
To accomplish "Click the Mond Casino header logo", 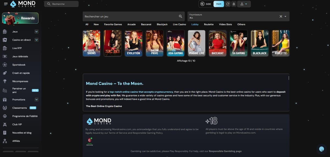I will coord(23,4).
